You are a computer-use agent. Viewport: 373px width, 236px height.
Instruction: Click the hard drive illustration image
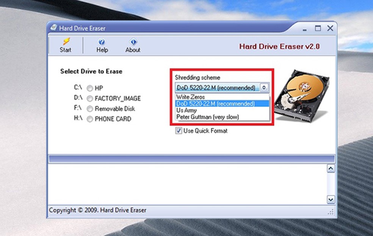pyautogui.click(x=302, y=96)
